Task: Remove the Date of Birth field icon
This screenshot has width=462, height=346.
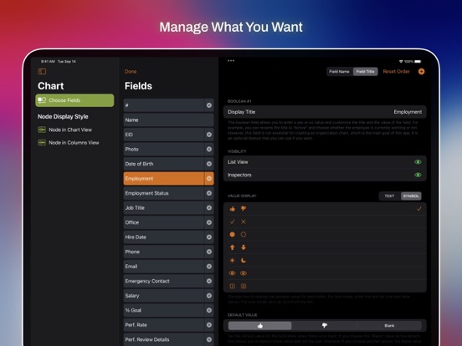Action: [209, 164]
